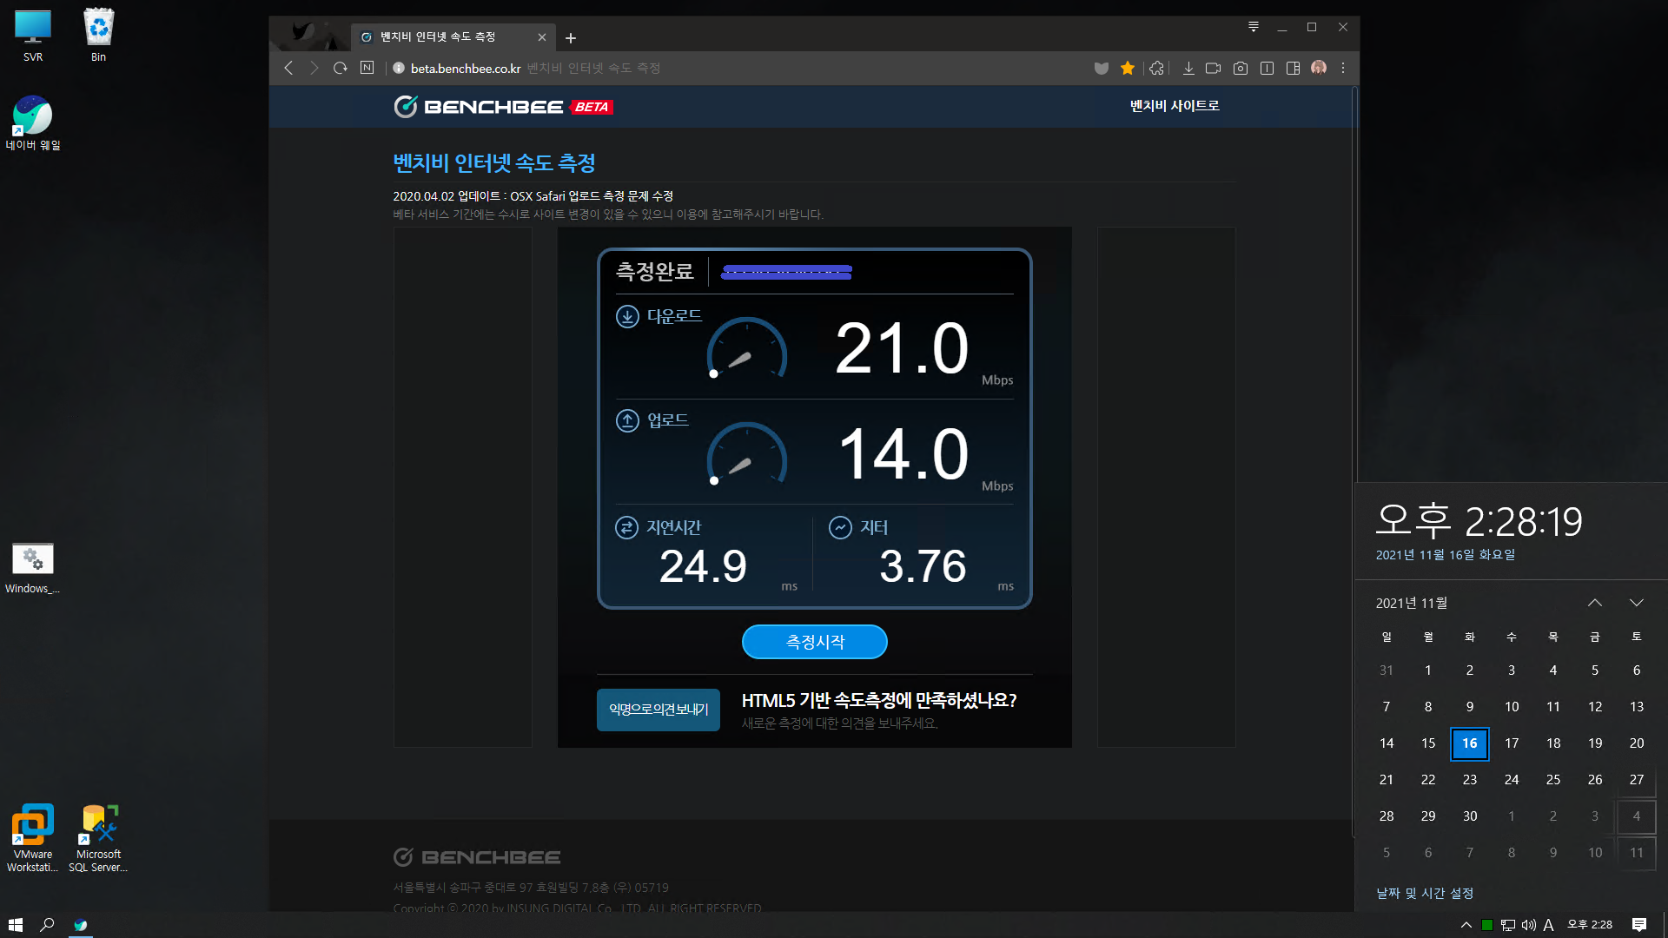Go to previous calendar month
This screenshot has height=938, width=1668.
[x=1595, y=603]
